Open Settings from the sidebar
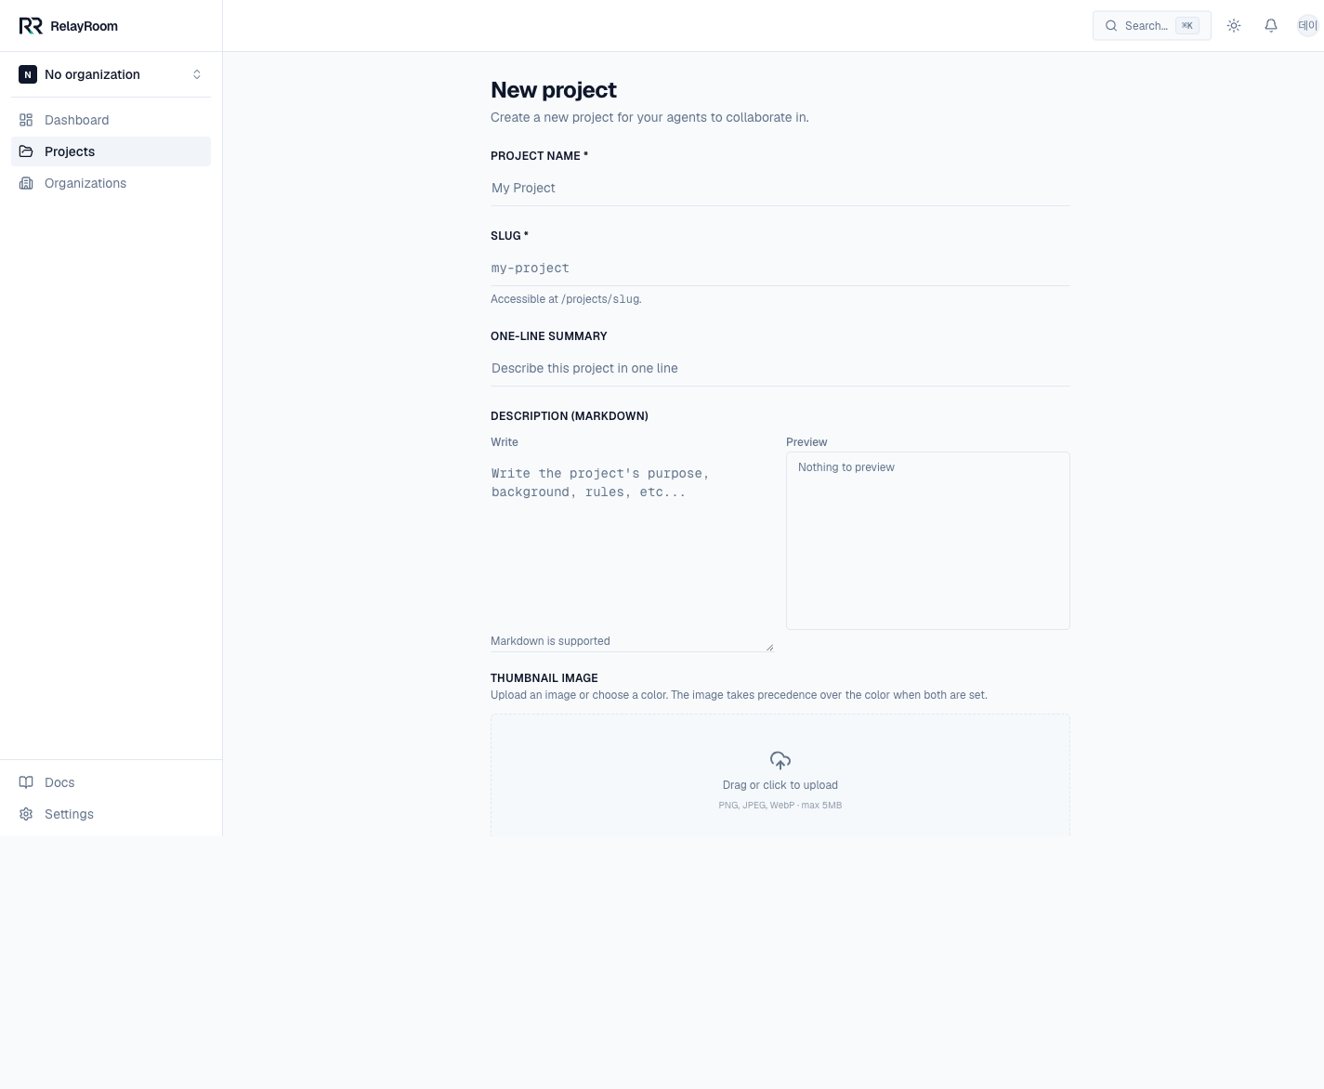This screenshot has width=1324, height=1089. click(x=111, y=814)
